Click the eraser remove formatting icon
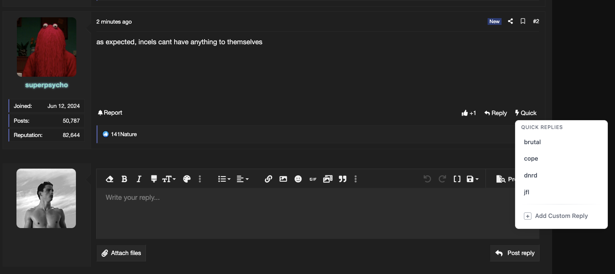Image resolution: width=615 pixels, height=274 pixels. click(110, 179)
